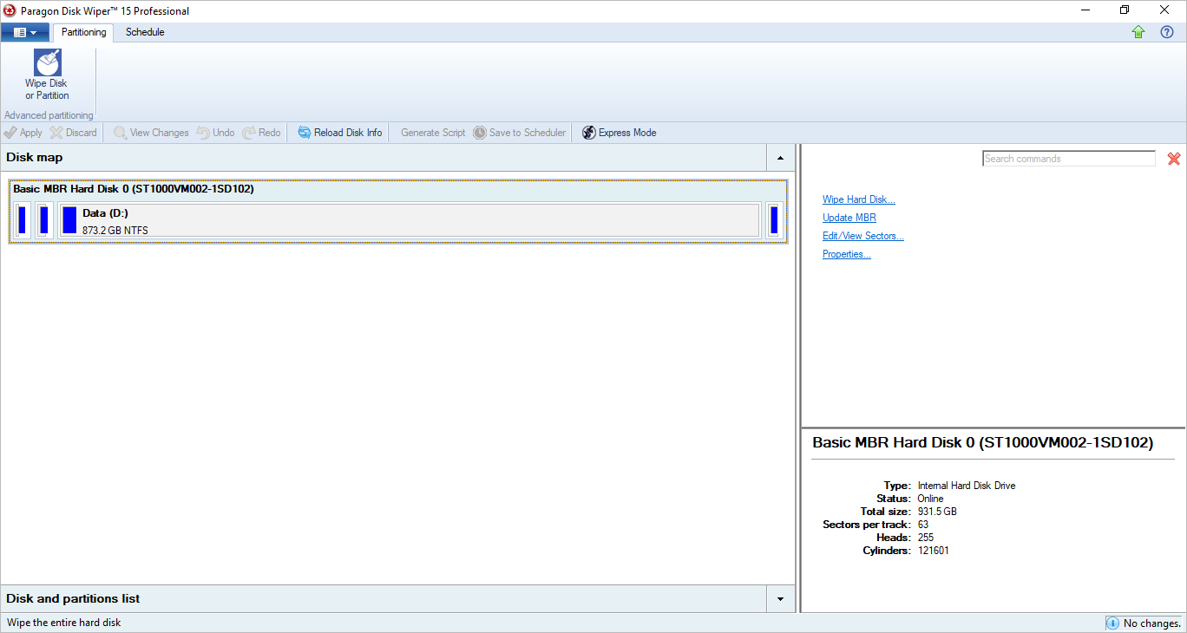This screenshot has height=633, width=1187.
Task: Open View Changes in toolbar
Action: [151, 133]
